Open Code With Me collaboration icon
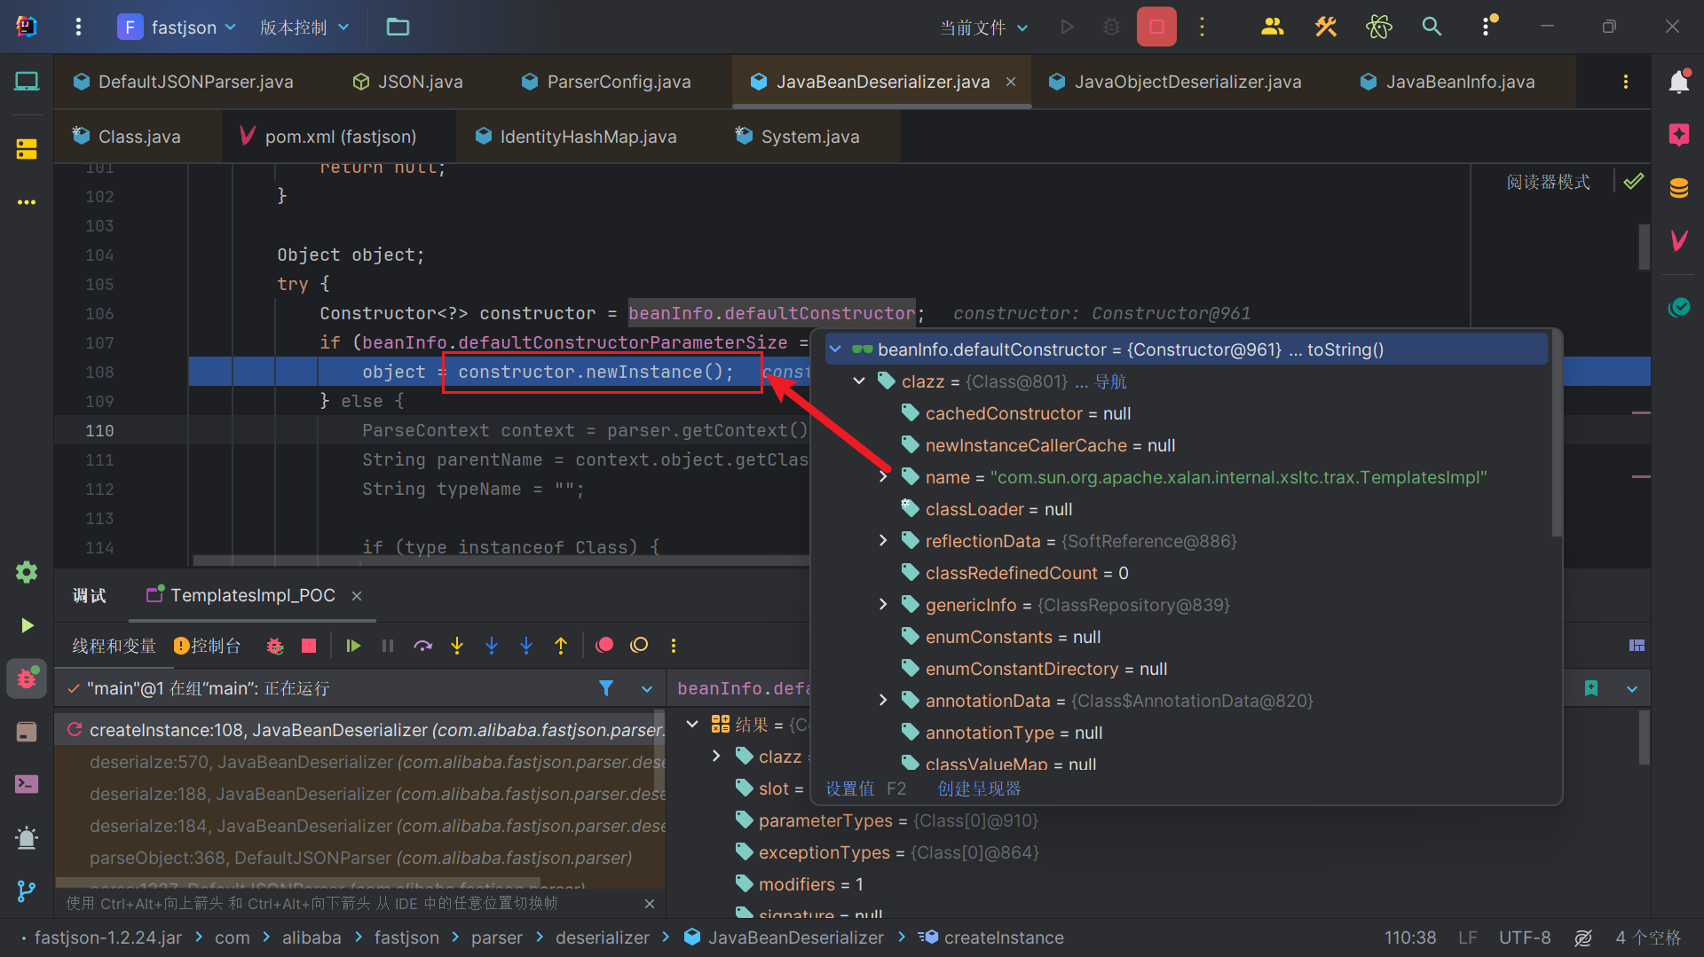This screenshot has width=1704, height=957. click(x=1272, y=27)
